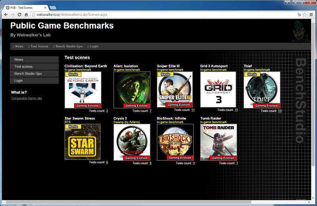Open the BioShock Infinite cover image
Screen dimensions: 317x206
point(175,142)
